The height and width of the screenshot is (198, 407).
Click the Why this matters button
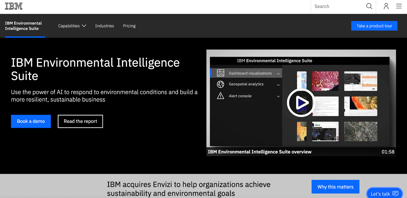tap(335, 187)
